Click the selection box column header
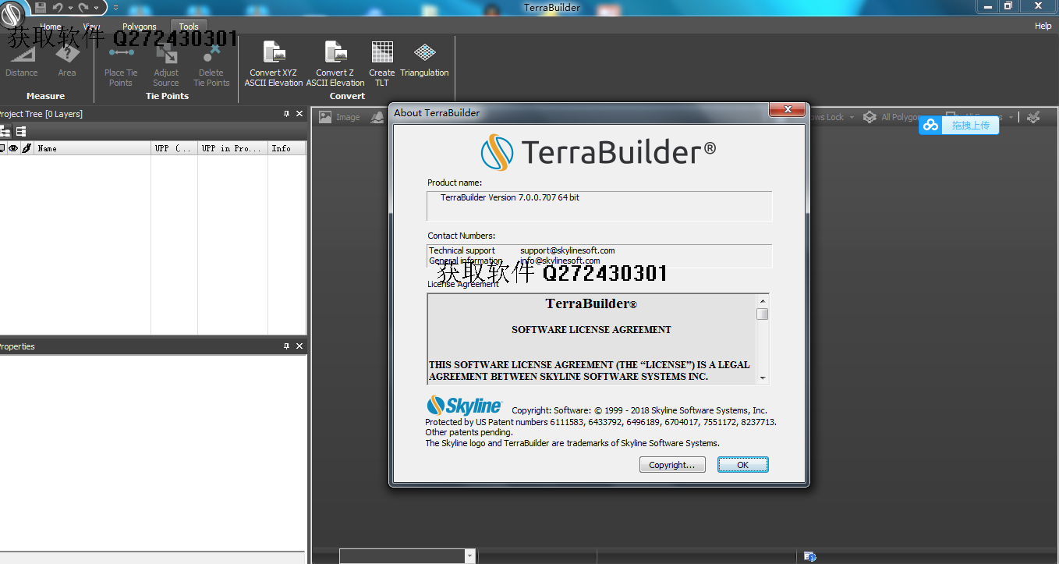The width and height of the screenshot is (1059, 564). pos(2,148)
